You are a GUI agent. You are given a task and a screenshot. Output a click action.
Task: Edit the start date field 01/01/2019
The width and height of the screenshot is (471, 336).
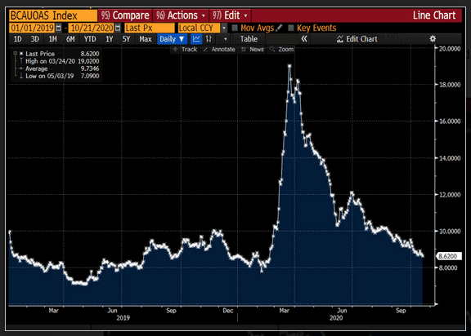tap(32, 28)
